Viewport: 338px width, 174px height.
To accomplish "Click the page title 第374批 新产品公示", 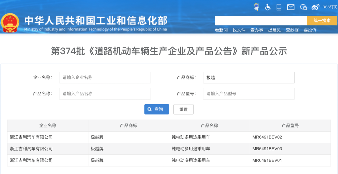I will [169, 51].
